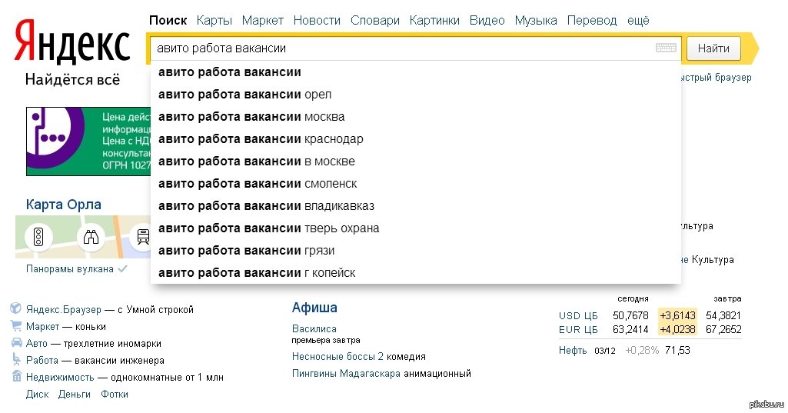The width and height of the screenshot is (788, 413).
Task: Open the Фотки link
Action: pos(115,395)
